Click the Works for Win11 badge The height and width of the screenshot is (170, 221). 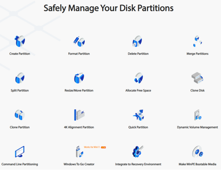coord(95,147)
